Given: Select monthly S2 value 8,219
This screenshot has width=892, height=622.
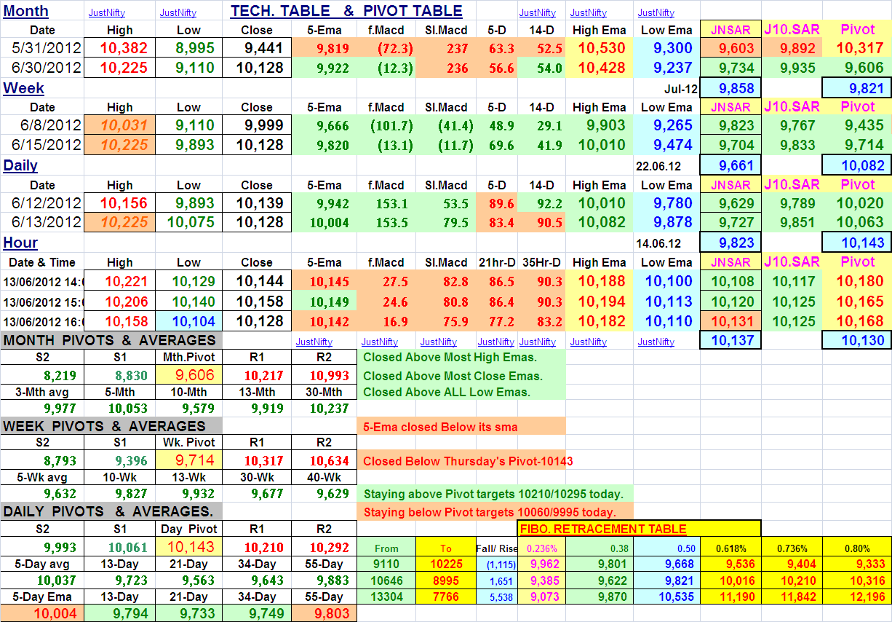Looking at the screenshot, I should pos(42,375).
